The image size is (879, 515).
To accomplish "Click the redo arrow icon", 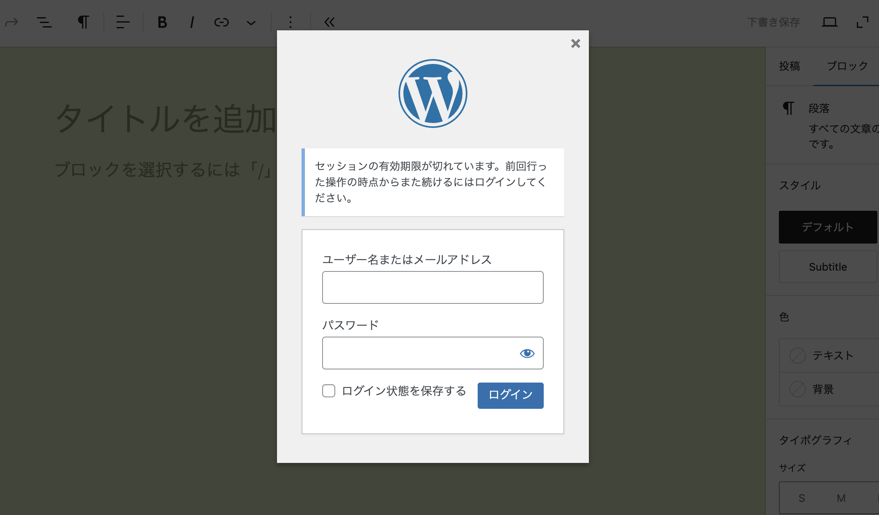I will [11, 22].
